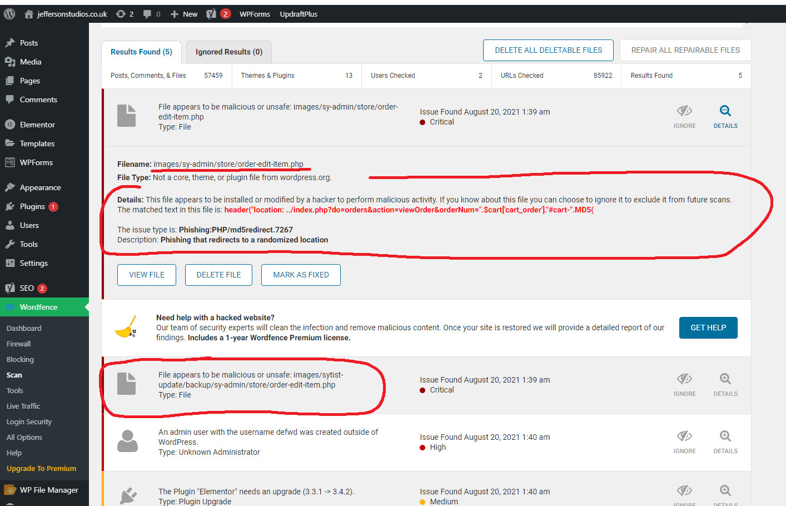Collapse details of images/sy-admin order-edit-item.php issue
The image size is (786, 506).
point(725,117)
